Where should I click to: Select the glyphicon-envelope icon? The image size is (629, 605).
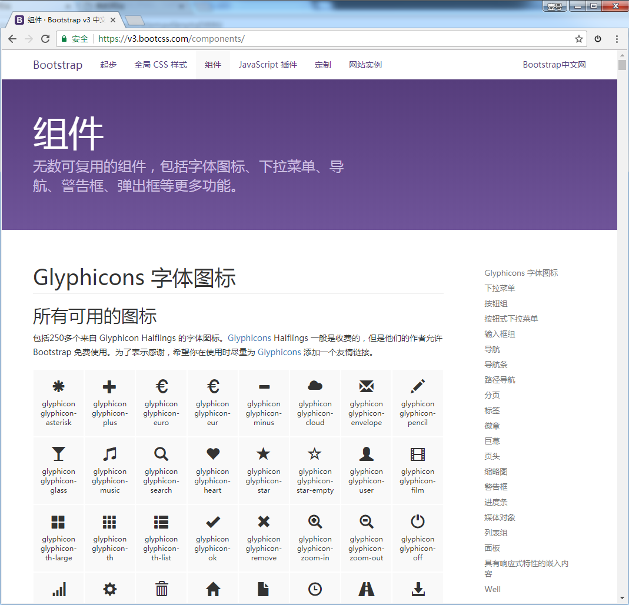pyautogui.click(x=366, y=386)
